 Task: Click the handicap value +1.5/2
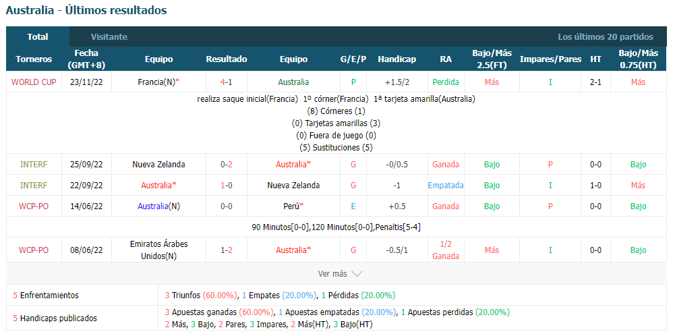(x=397, y=82)
